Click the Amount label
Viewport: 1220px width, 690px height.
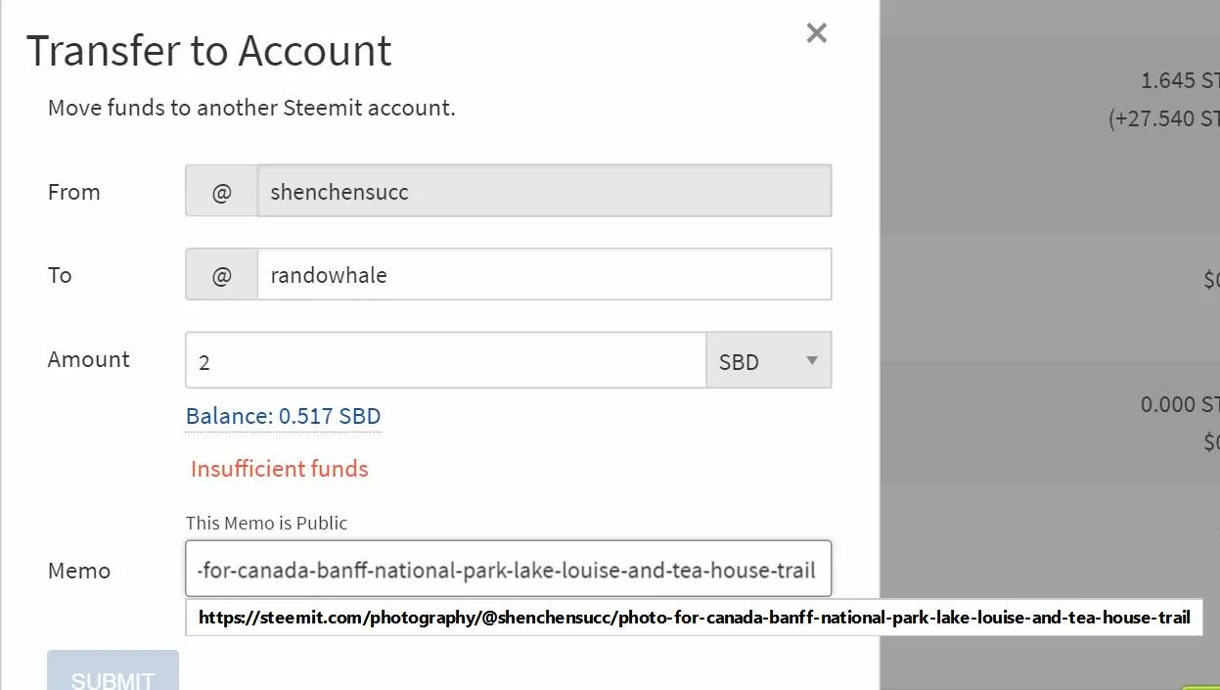pyautogui.click(x=89, y=359)
